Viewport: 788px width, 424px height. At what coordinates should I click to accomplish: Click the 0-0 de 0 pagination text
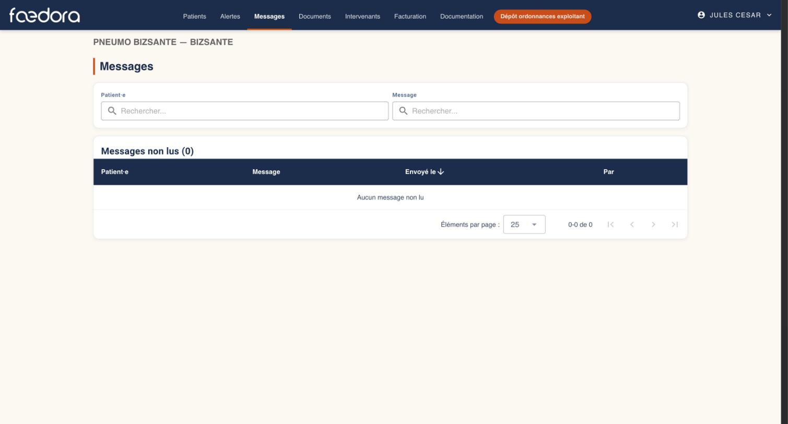[x=580, y=225]
